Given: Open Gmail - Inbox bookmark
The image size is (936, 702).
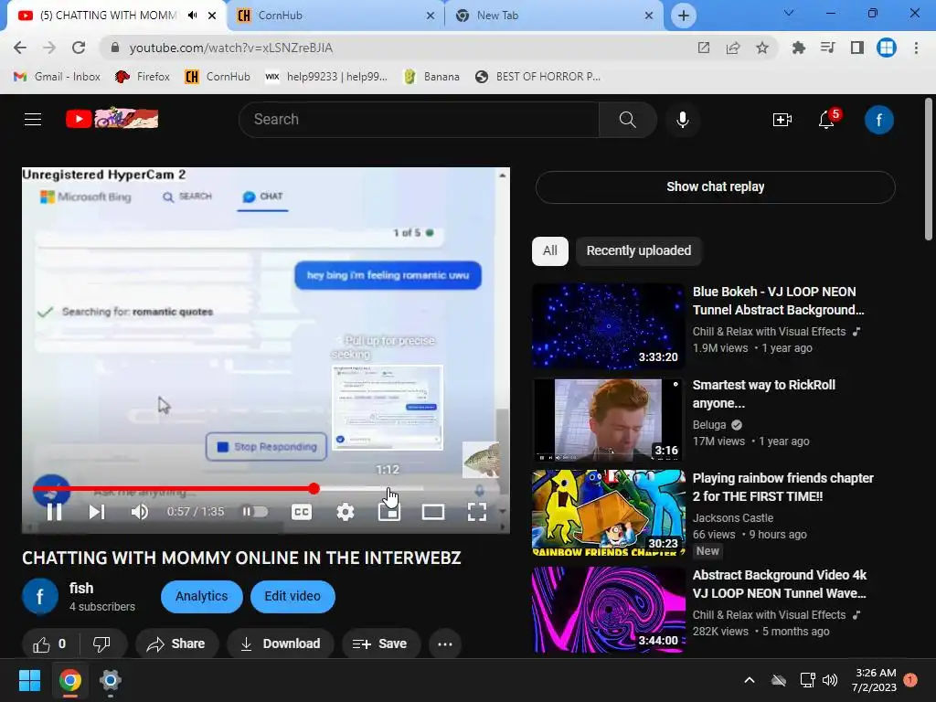Looking at the screenshot, I should (57, 77).
